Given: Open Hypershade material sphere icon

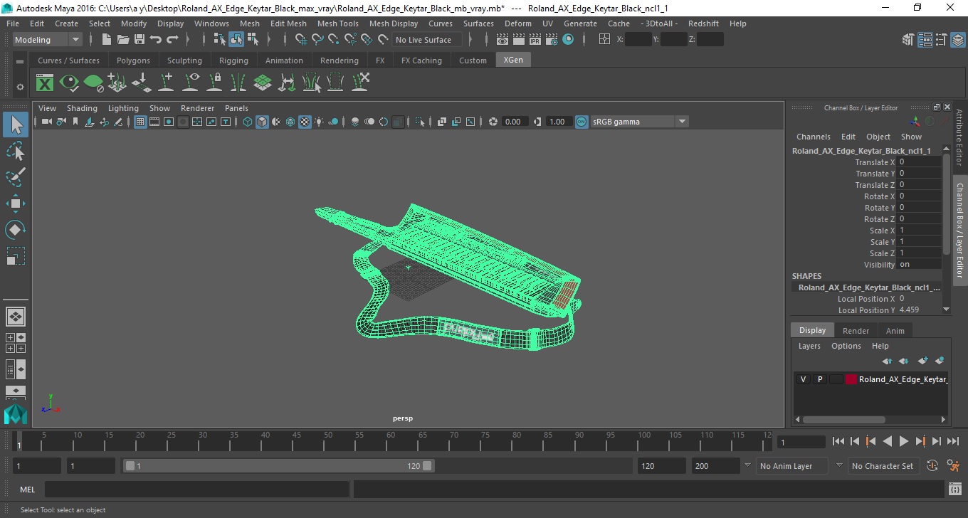Looking at the screenshot, I should [x=568, y=40].
